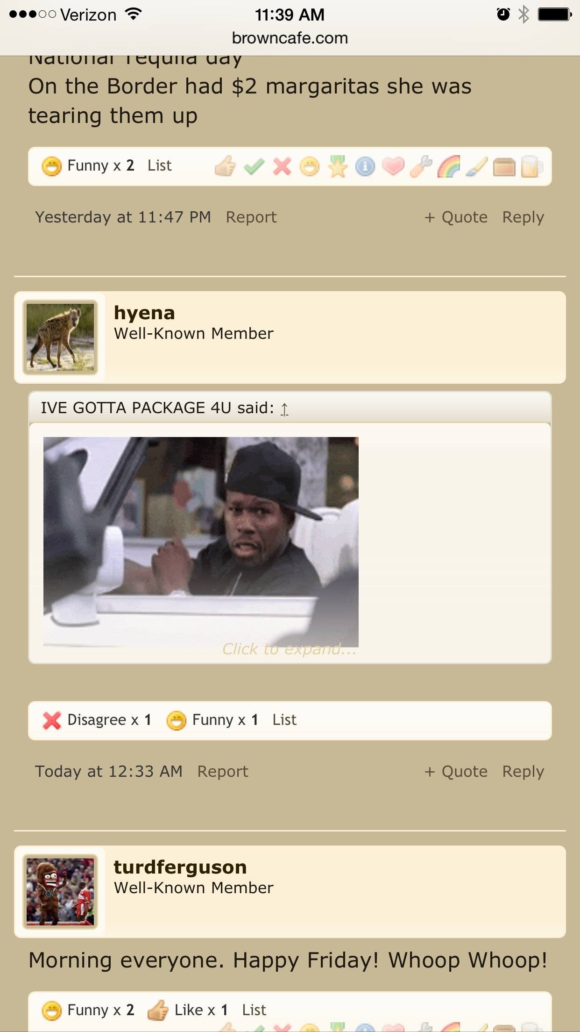Image resolution: width=580 pixels, height=1032 pixels.
Task: Open turdferguson's profile via username
Action: 180,867
